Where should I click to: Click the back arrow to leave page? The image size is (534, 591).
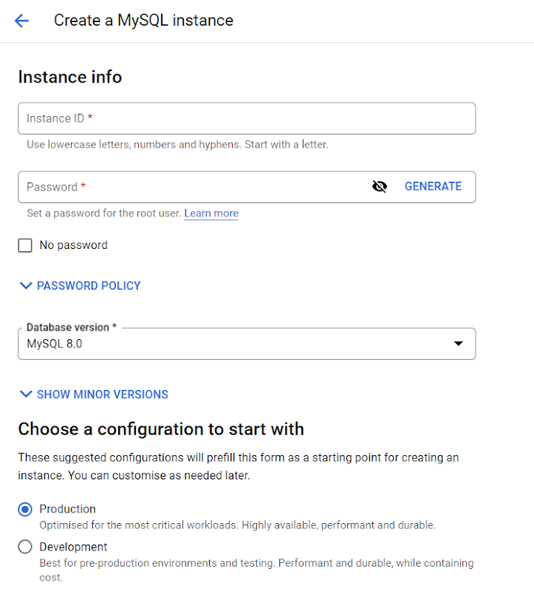point(21,21)
